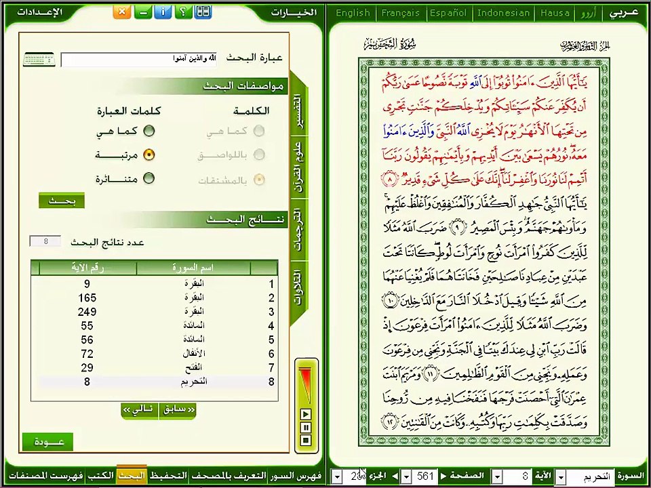Viewport: 651px width, 488px height.
Task: Click the رقم الآية column header
Action: pyautogui.click(x=87, y=268)
